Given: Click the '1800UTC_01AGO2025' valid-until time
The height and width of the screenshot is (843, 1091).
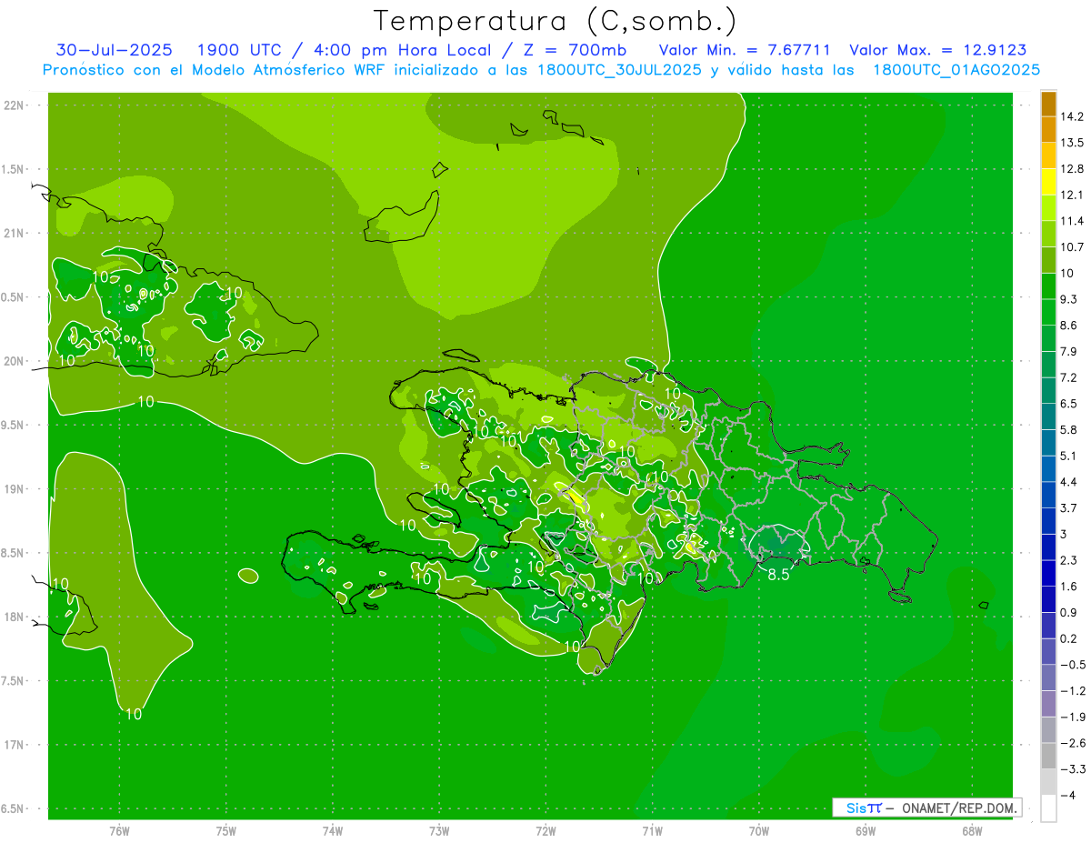Looking at the screenshot, I should (956, 69).
